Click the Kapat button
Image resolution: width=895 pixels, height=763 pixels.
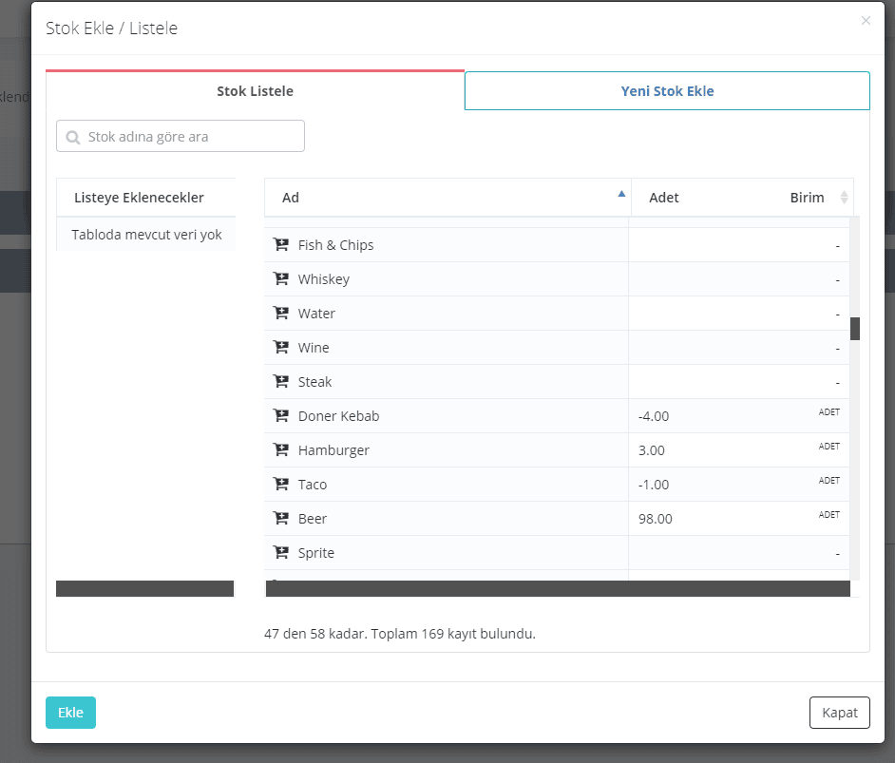point(840,713)
